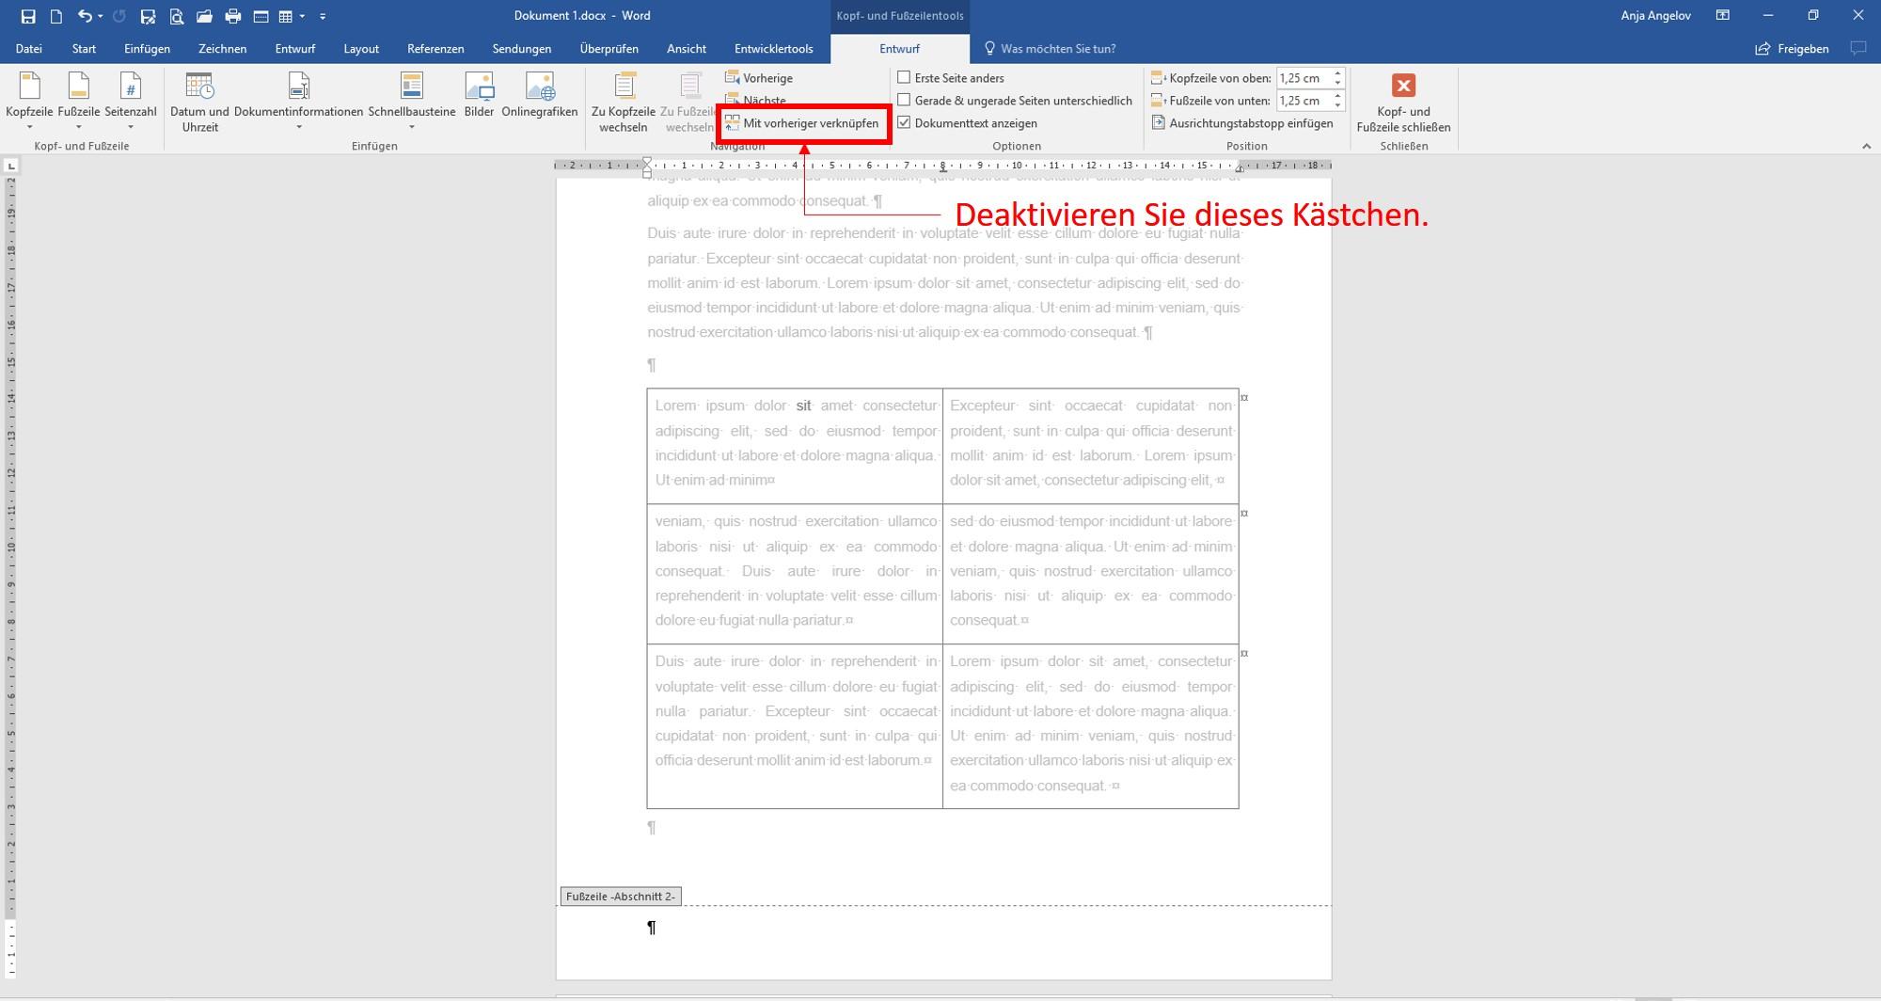Save the document via quick access toolbar
Viewport: 1881px width, 1001px height.
pos(28,16)
